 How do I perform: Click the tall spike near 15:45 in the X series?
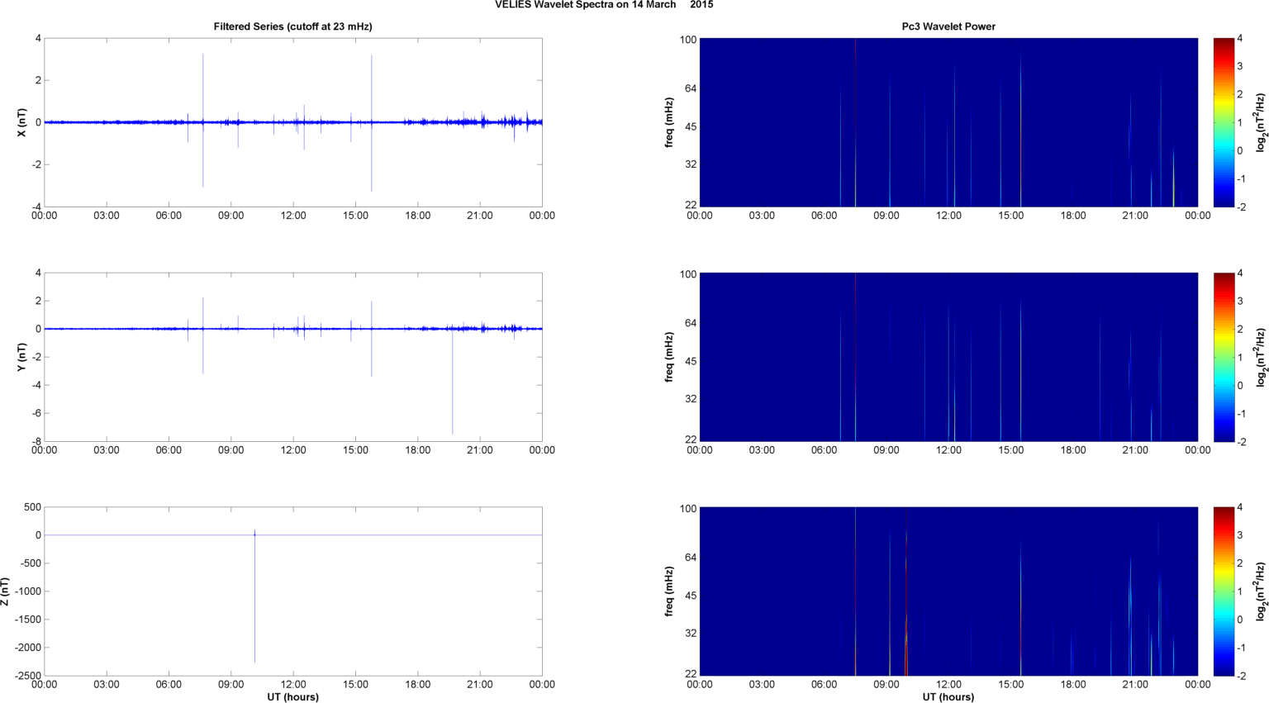[x=372, y=122]
